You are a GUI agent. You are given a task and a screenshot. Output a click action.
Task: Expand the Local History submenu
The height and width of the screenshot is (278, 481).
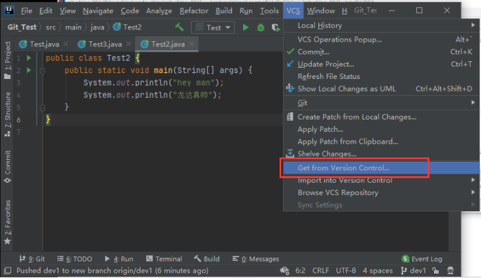coord(381,25)
